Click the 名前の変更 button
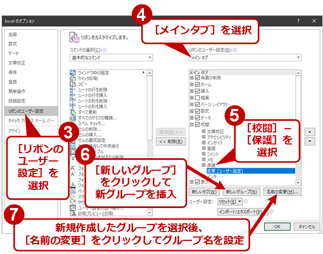This screenshot has width=323, height=254. pos(282,192)
